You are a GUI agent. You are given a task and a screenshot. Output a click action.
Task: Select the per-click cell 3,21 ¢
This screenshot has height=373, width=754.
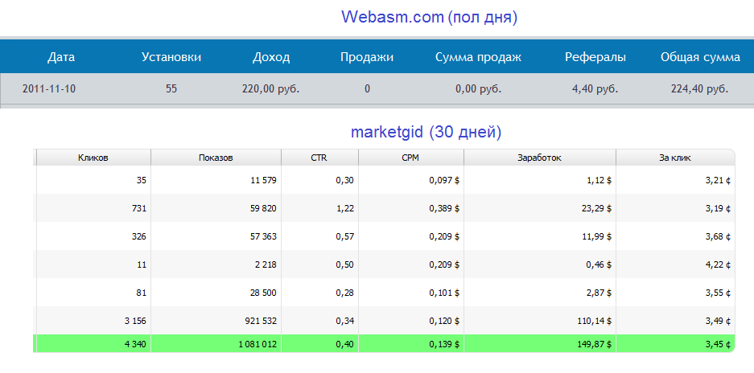click(x=719, y=180)
